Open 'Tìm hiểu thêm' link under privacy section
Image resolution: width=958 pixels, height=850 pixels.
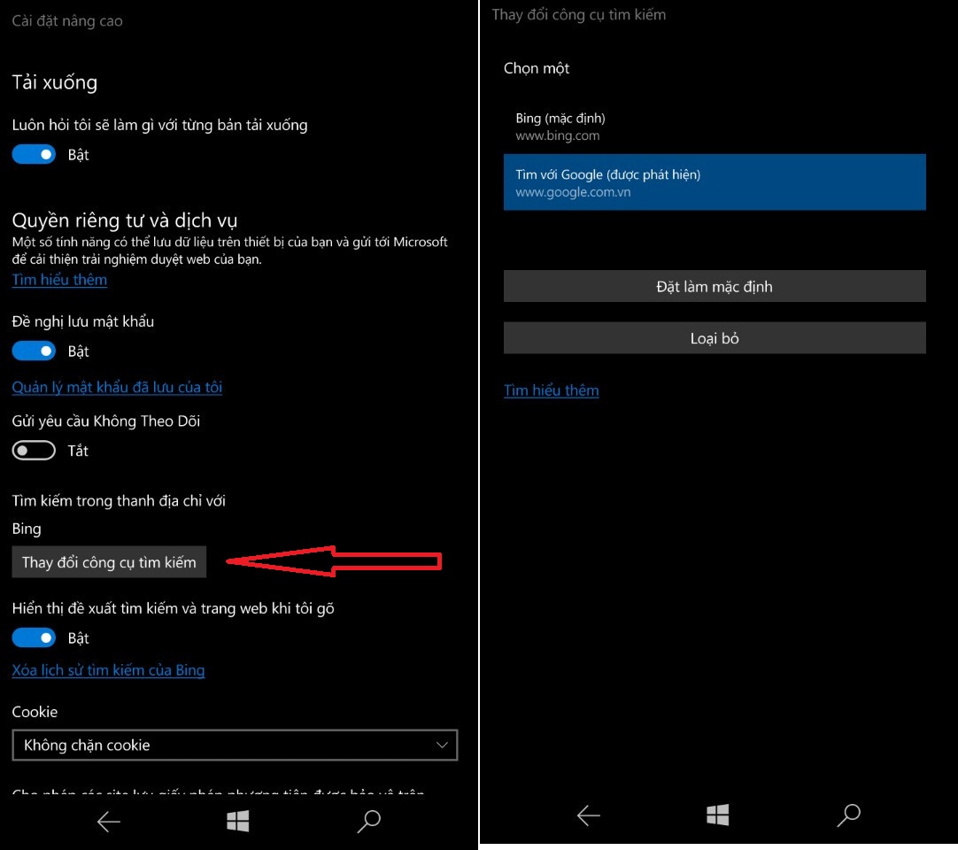tap(59, 280)
